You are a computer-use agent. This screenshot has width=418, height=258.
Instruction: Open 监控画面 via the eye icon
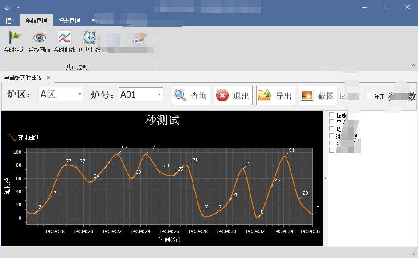[x=40, y=39]
